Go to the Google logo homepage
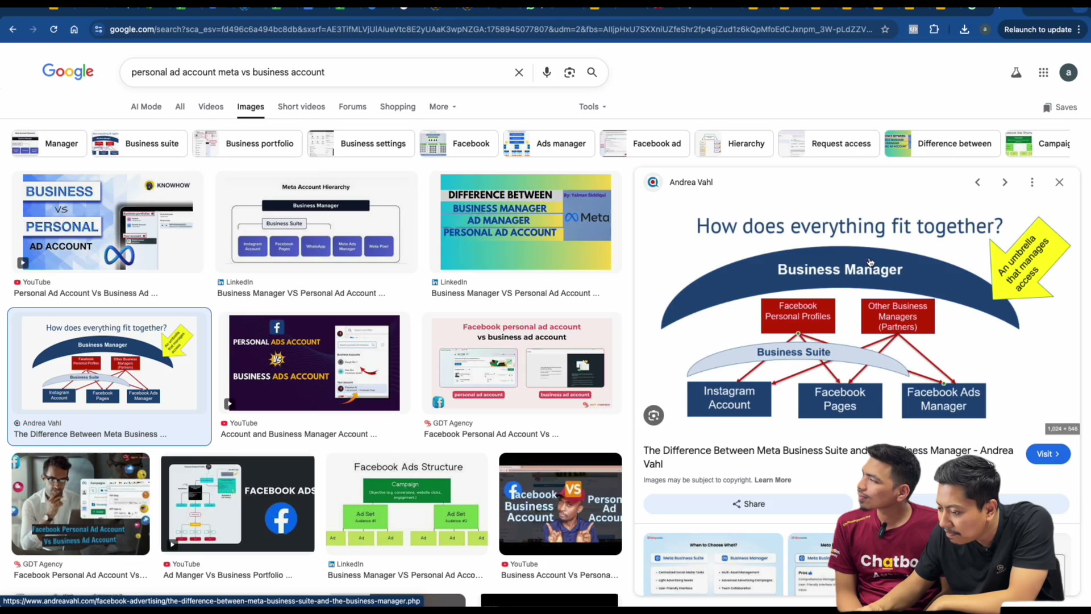 coord(68,72)
